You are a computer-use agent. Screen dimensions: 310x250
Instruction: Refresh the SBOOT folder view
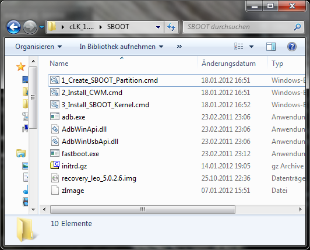171,27
